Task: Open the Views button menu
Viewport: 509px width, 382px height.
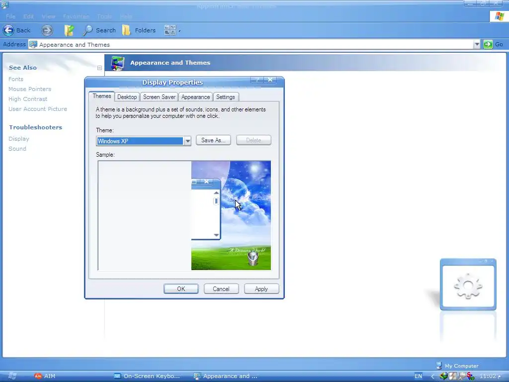Action: [172, 30]
